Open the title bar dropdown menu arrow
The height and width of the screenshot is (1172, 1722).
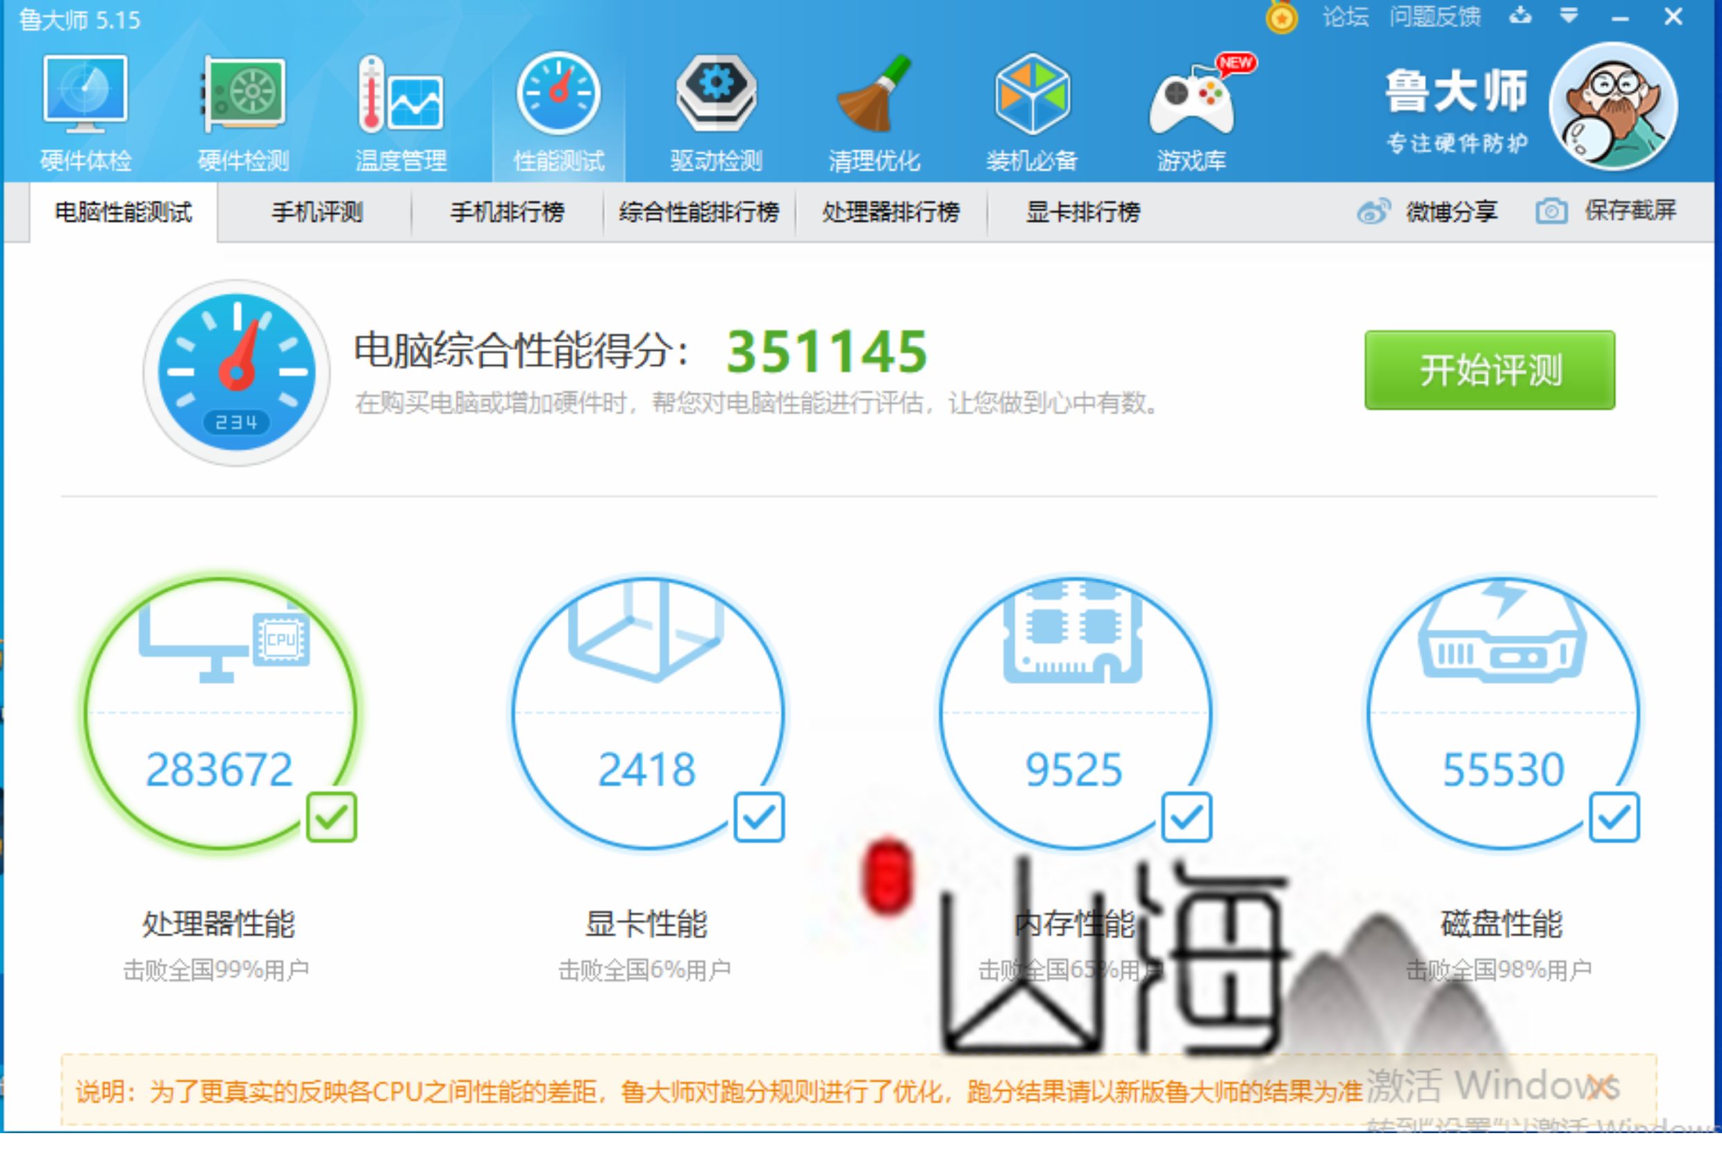(x=1569, y=15)
